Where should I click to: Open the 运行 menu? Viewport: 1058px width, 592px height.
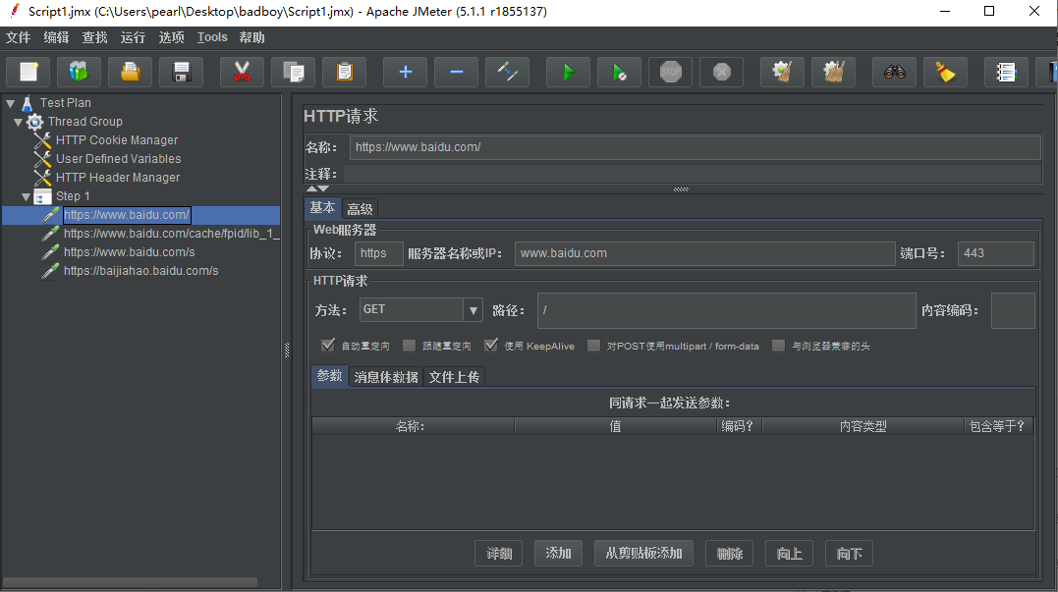coord(133,37)
